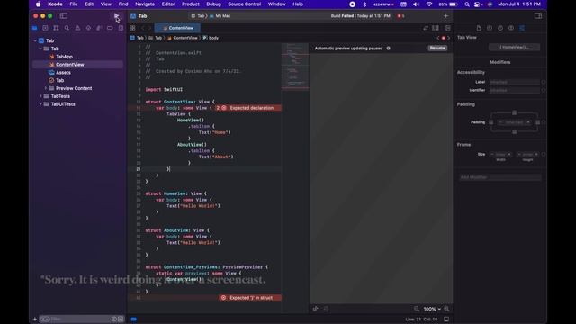The width and height of the screenshot is (576, 324).
Task: Open the Symbol navigator icon
Action: click(x=56, y=28)
